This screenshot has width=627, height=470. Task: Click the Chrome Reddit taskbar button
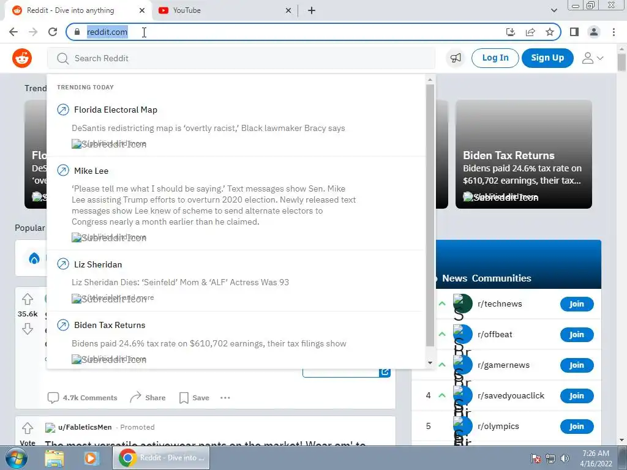161,458
